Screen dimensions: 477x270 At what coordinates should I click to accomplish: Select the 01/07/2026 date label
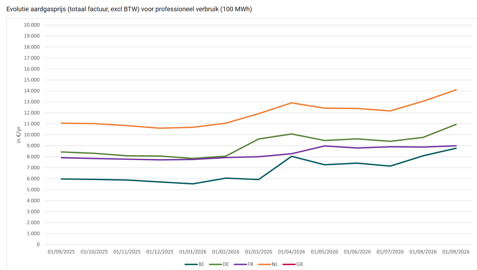[x=390, y=252]
